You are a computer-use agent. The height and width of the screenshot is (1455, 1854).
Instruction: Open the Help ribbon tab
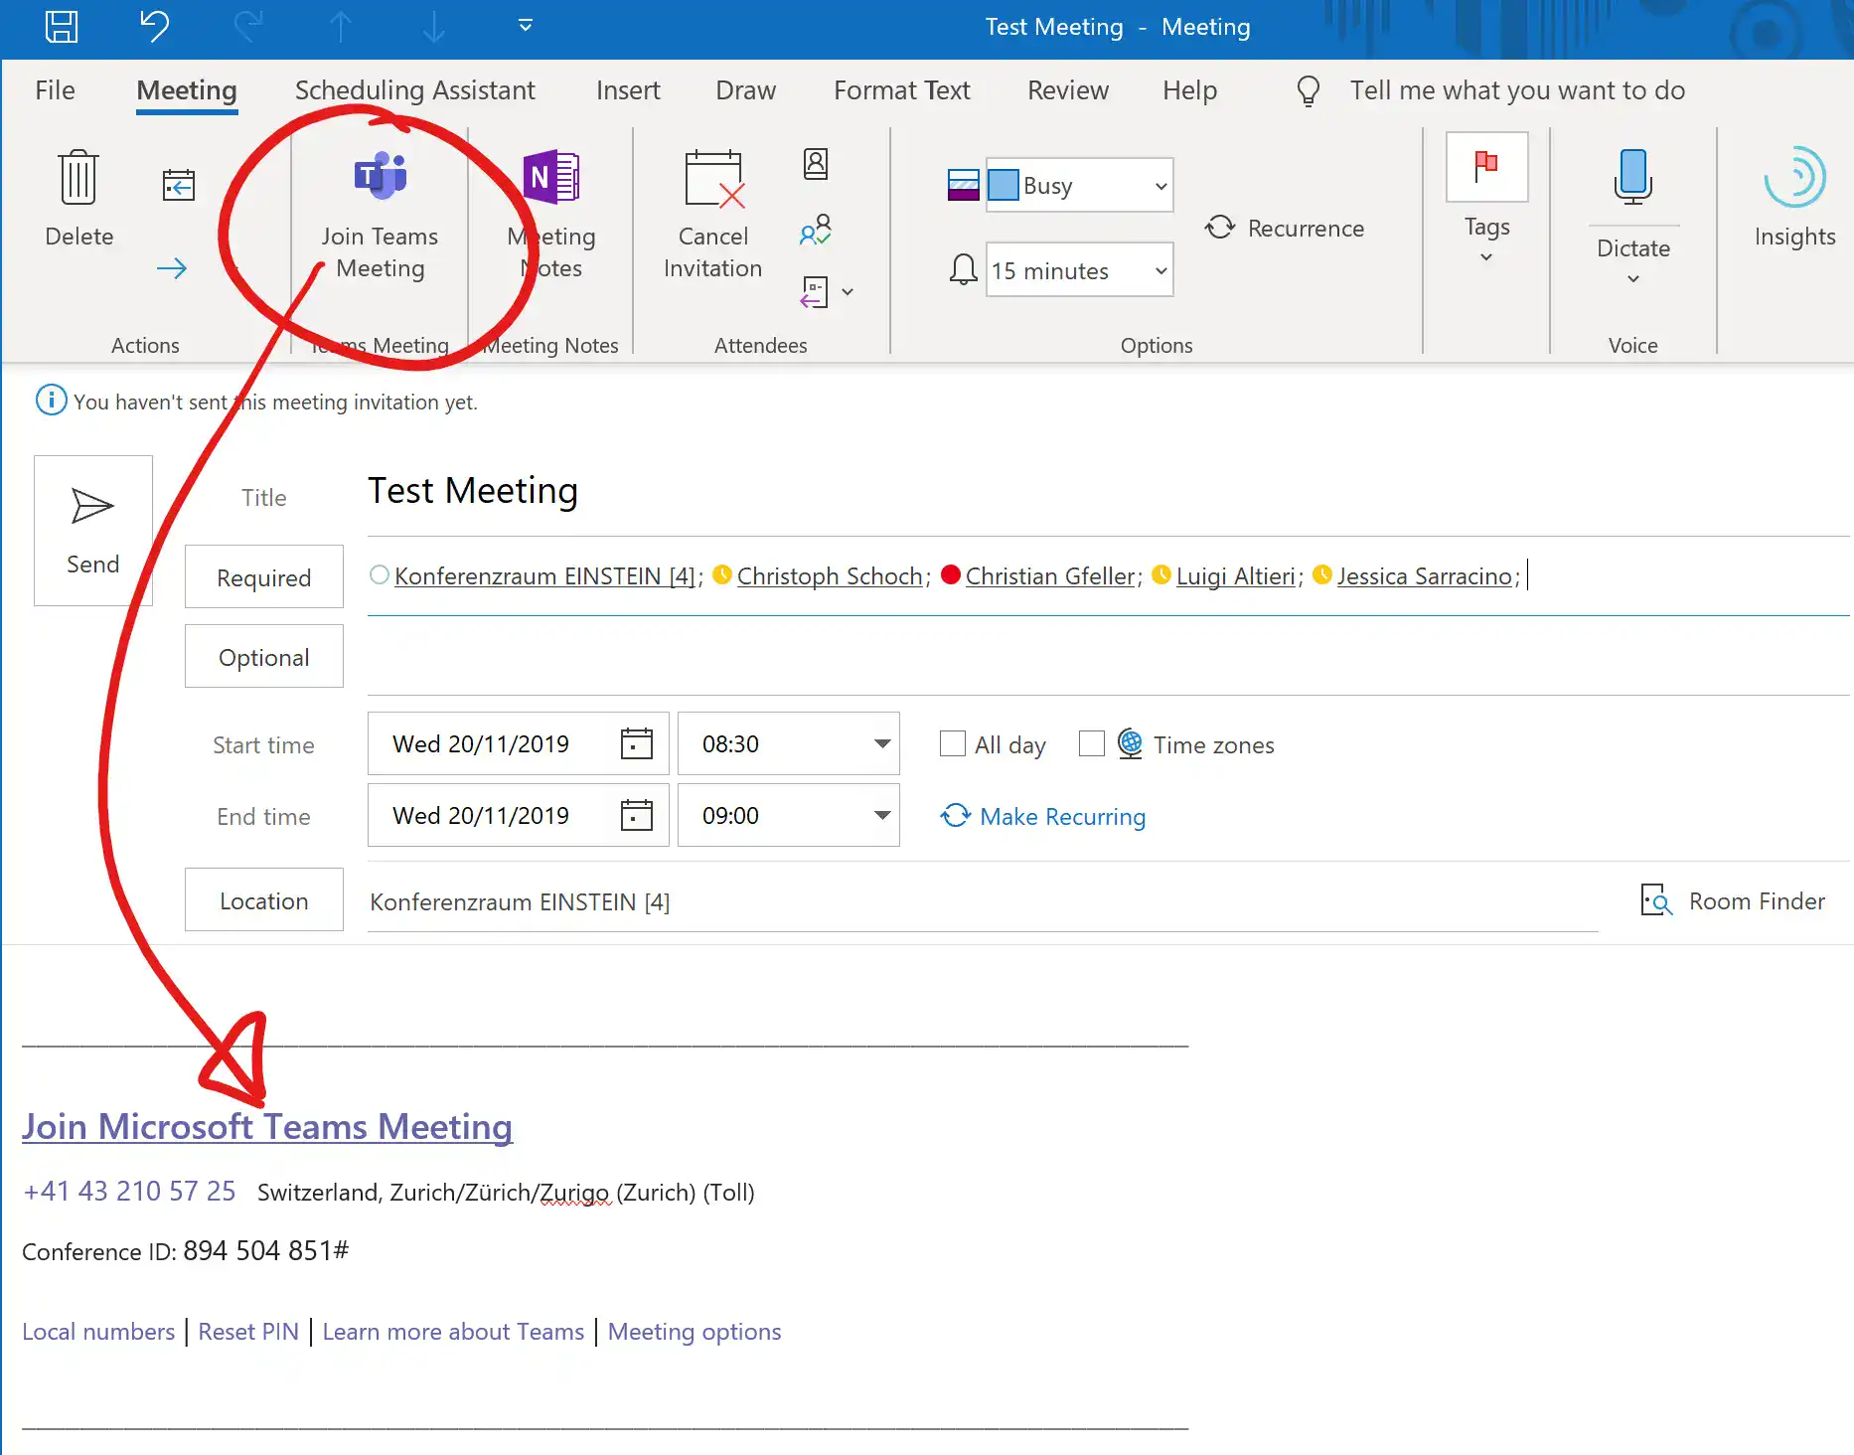(1189, 90)
